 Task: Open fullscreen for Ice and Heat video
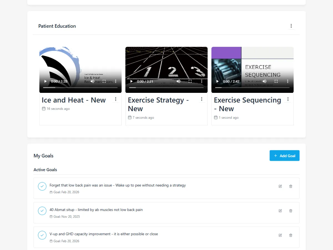pyautogui.click(x=104, y=81)
